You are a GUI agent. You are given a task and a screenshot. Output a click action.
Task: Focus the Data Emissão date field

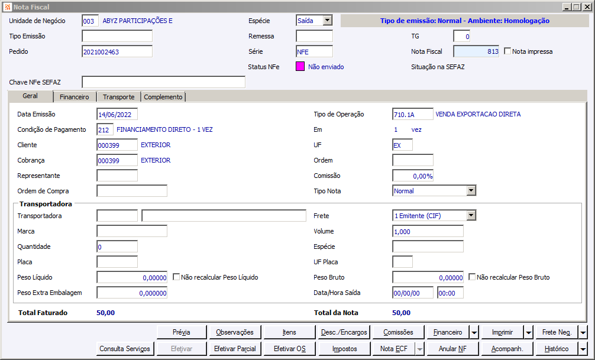point(117,114)
